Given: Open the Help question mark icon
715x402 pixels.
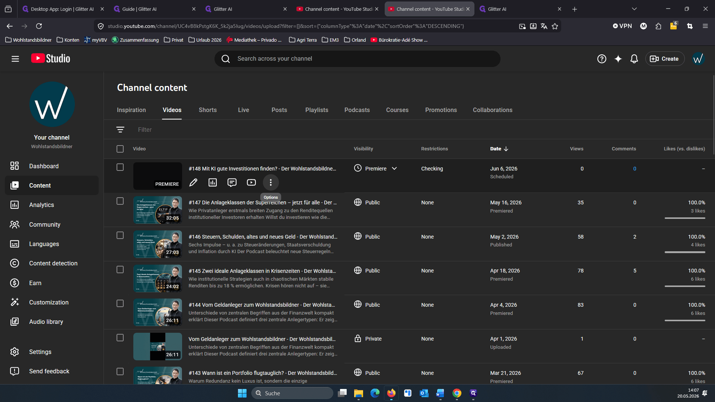Looking at the screenshot, I should (x=602, y=59).
